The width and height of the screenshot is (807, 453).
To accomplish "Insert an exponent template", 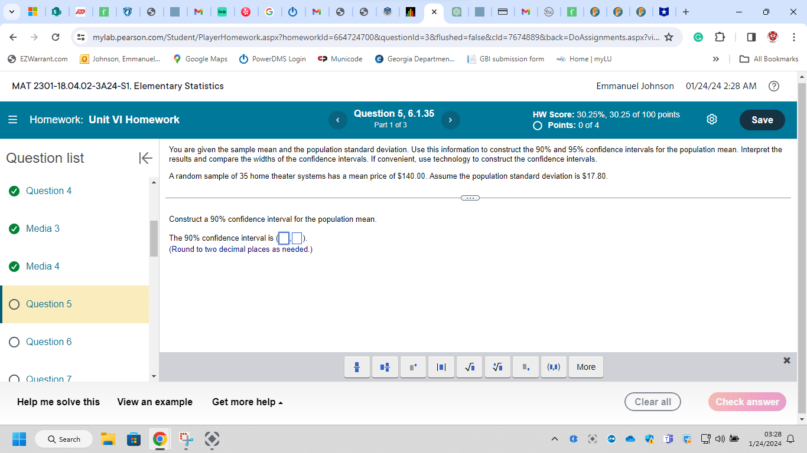I will point(413,367).
